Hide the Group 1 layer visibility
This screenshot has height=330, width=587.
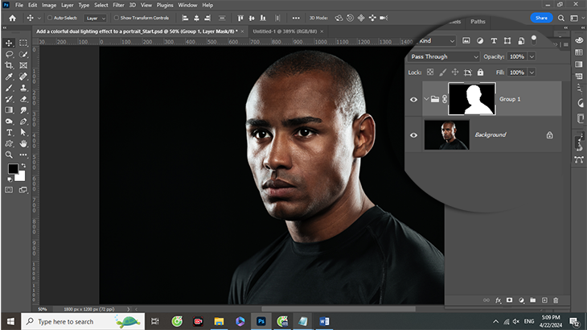(x=414, y=99)
